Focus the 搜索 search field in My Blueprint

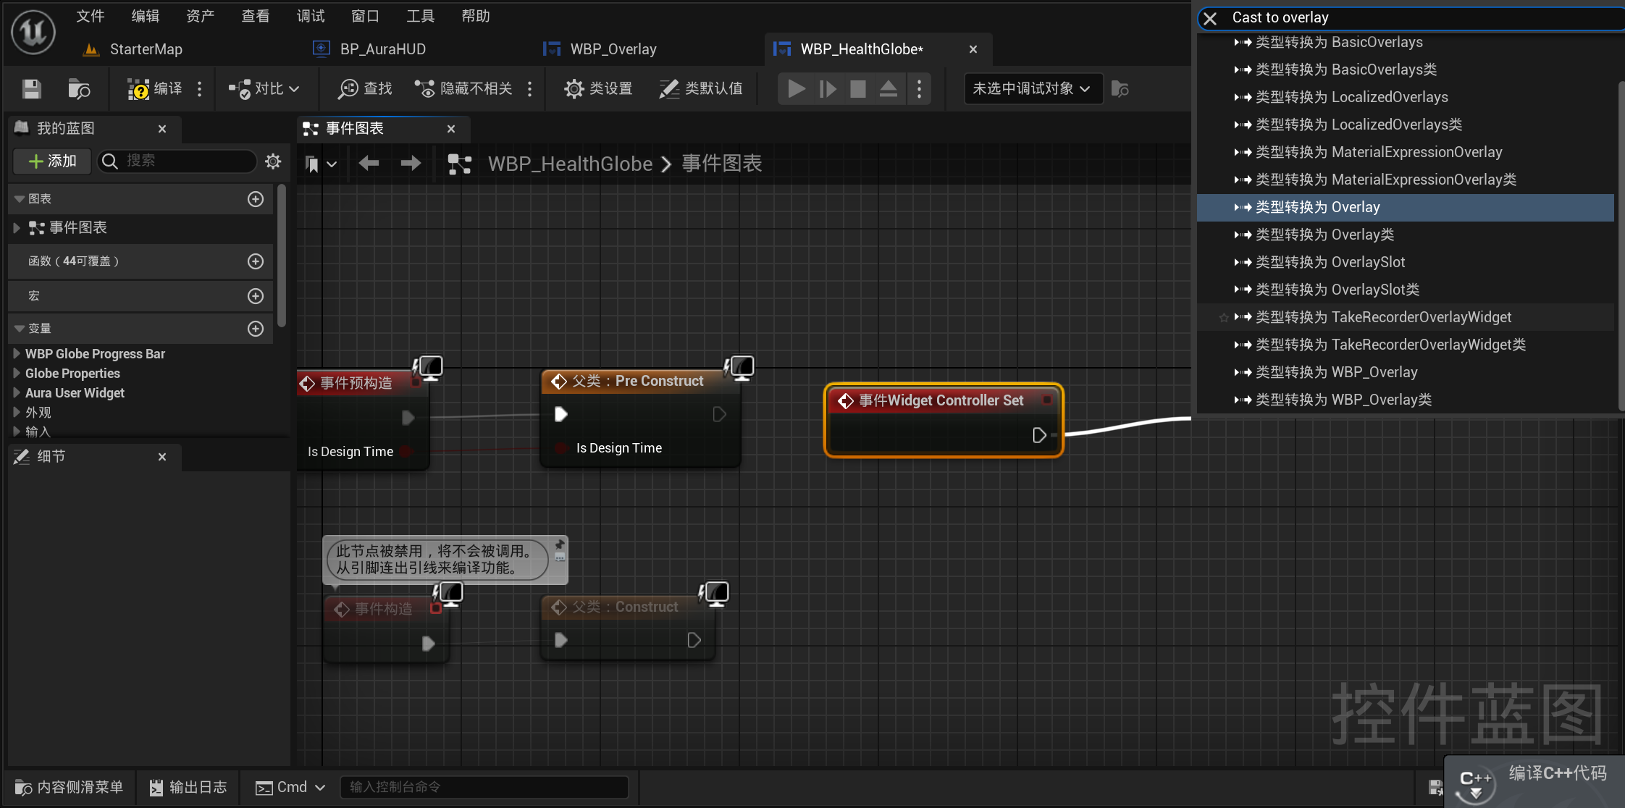[177, 161]
